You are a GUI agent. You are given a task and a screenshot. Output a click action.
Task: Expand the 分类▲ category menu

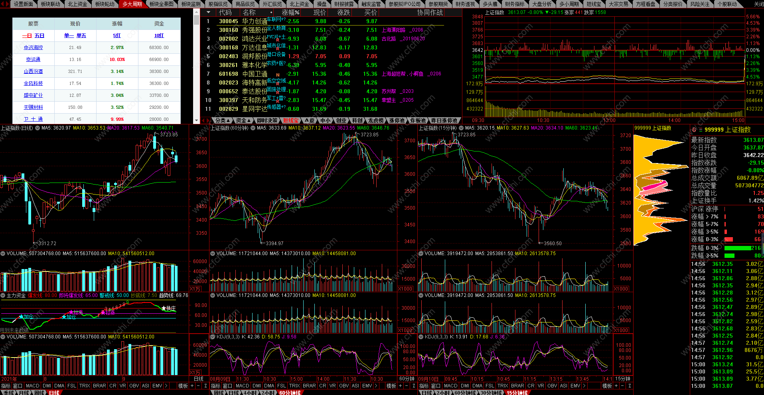(223, 120)
